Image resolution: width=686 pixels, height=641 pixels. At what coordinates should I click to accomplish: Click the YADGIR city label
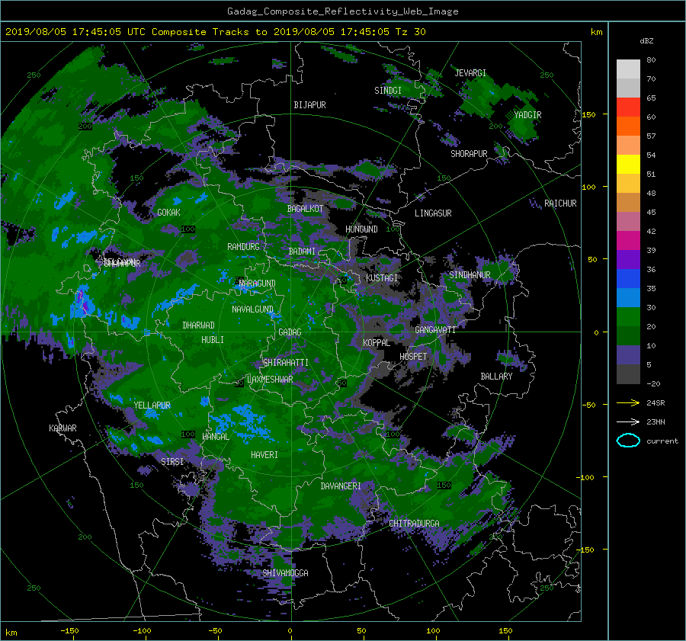coord(527,115)
